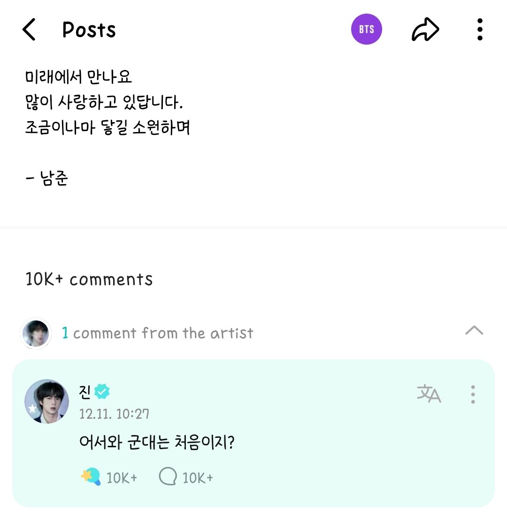Tap the comment timestamp 12.11. 10:27
The width and height of the screenshot is (507, 521).
[114, 414]
